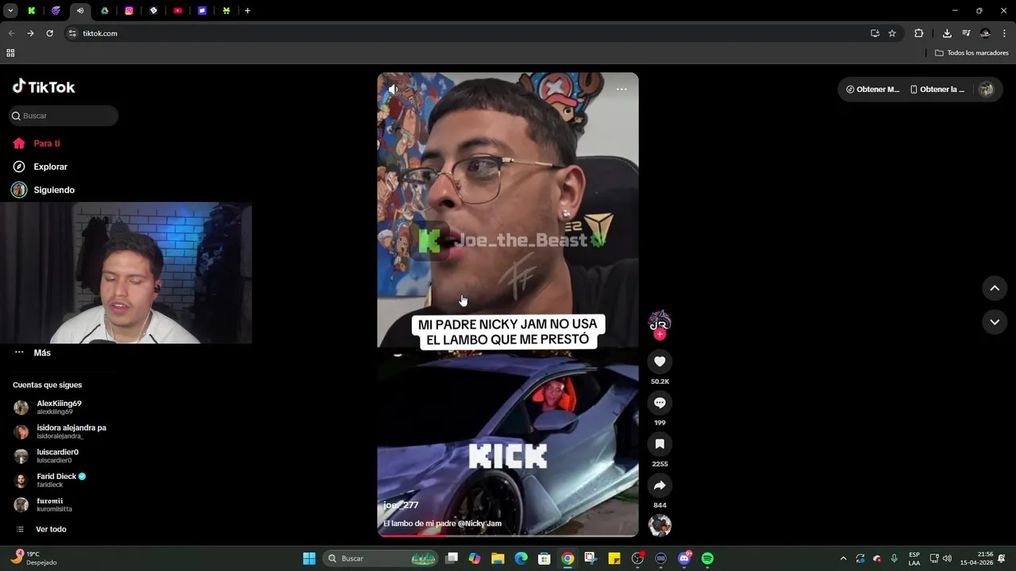The height and width of the screenshot is (571, 1016).
Task: Open Chrome extensions puzzle icon
Action: coord(919,33)
